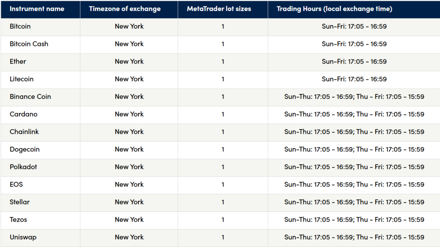This screenshot has height=247, width=440.
Task: Click the Binance Coin row label
Action: point(31,96)
